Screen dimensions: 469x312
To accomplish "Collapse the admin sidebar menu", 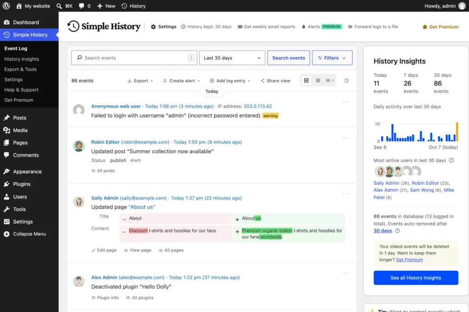I will pyautogui.click(x=29, y=234).
